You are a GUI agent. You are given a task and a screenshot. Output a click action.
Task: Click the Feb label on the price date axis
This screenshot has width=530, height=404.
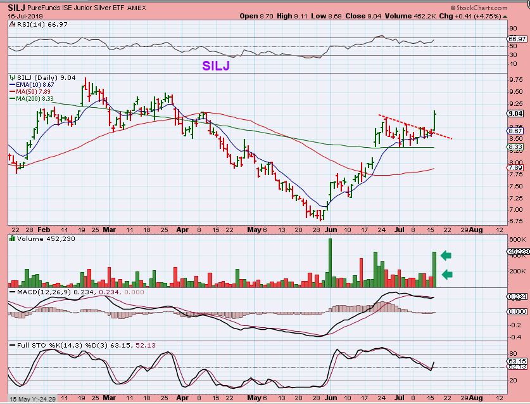click(x=44, y=230)
